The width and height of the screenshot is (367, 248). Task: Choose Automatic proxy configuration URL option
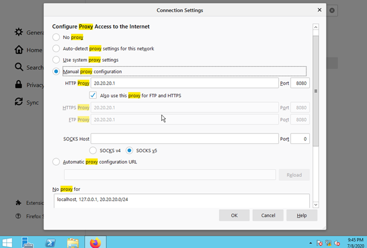pyautogui.click(x=56, y=162)
